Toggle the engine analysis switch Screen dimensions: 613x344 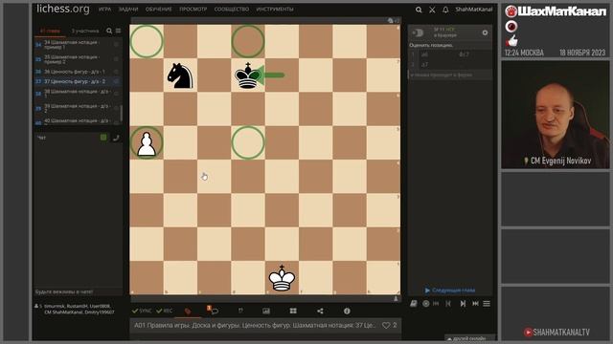pyautogui.click(x=418, y=33)
